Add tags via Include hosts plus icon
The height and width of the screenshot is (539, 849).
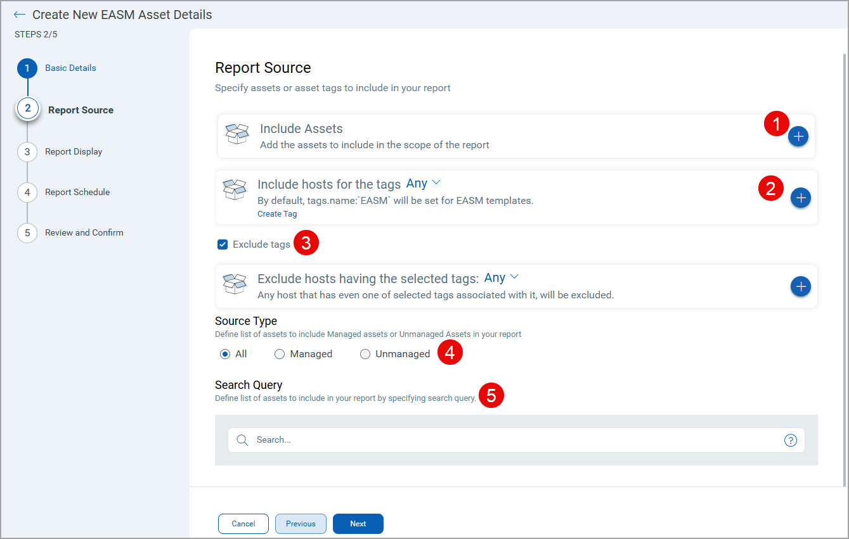pos(801,198)
